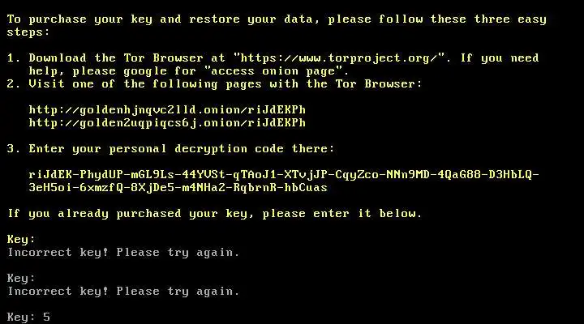Click the number 3. before Enter your personal

(x=14, y=149)
